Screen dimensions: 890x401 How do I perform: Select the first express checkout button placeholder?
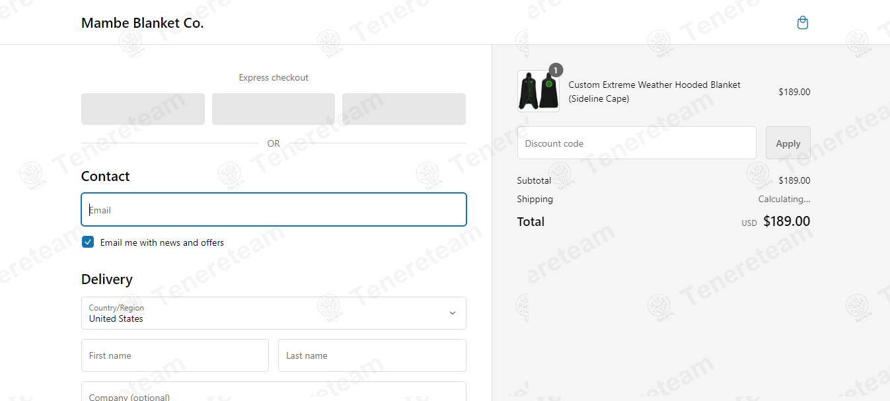(x=143, y=109)
